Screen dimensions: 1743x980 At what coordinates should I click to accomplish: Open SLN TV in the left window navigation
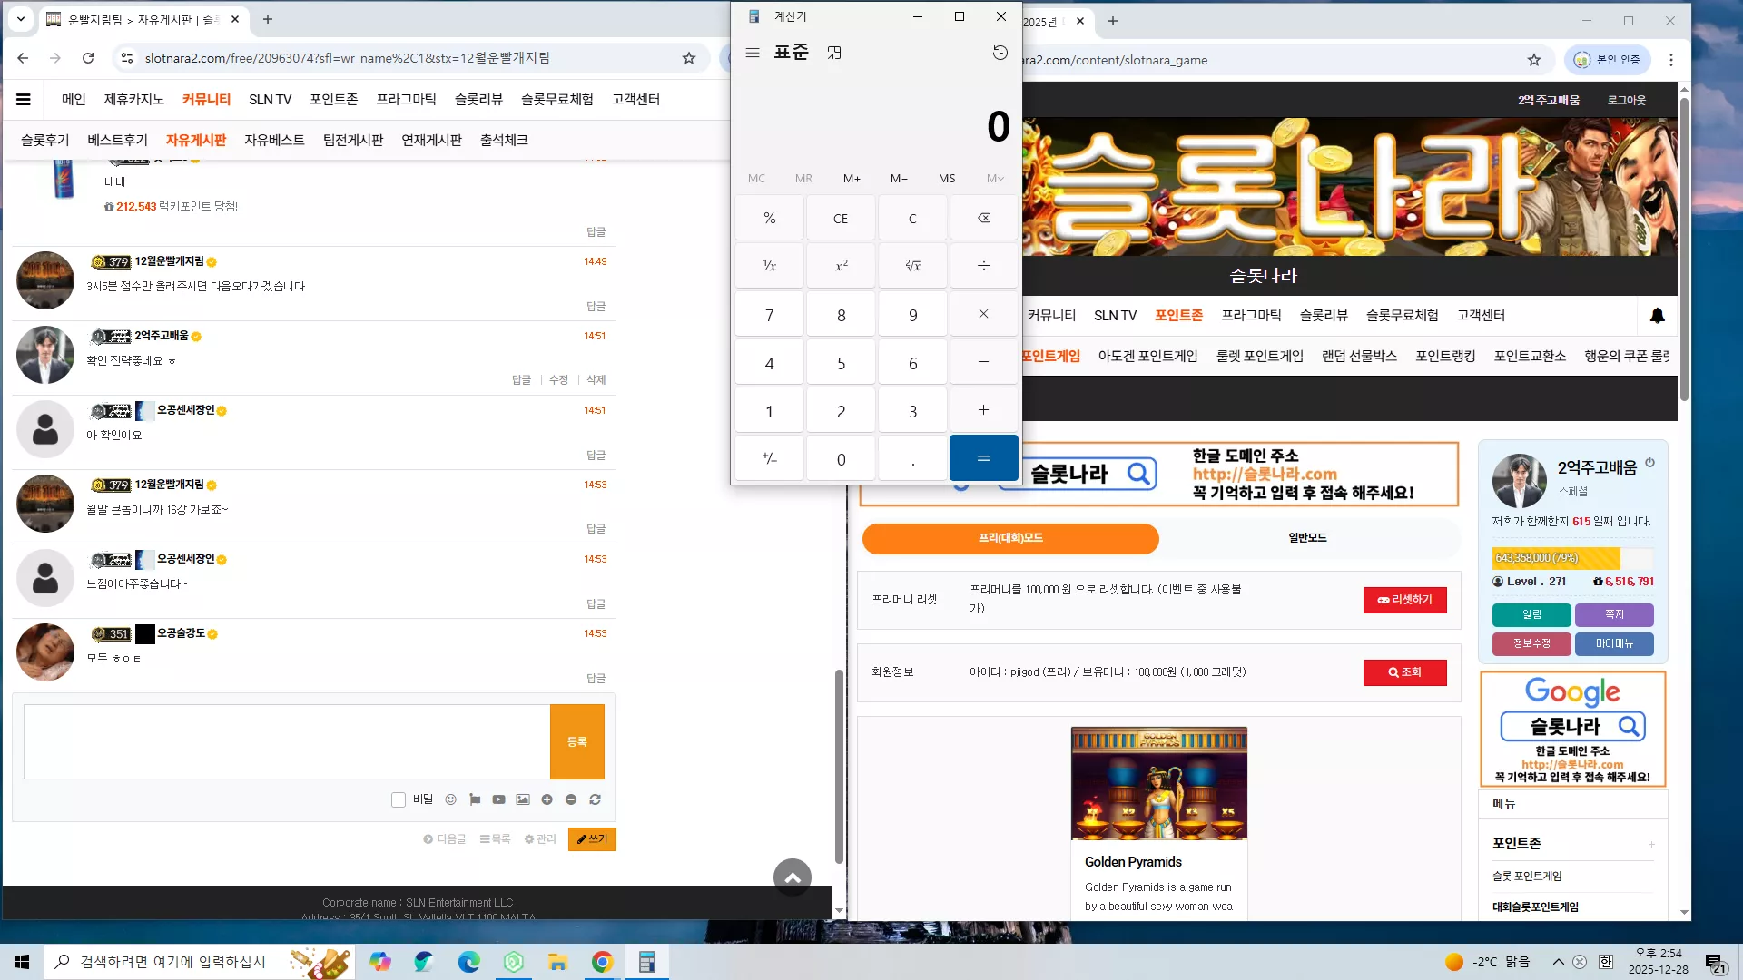point(270,100)
